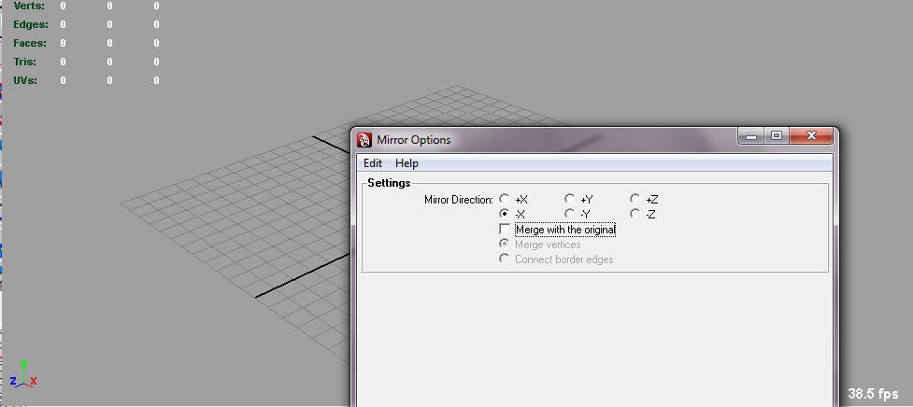The width and height of the screenshot is (913, 407).
Task: Close the Mirror Options window
Action: tap(811, 136)
